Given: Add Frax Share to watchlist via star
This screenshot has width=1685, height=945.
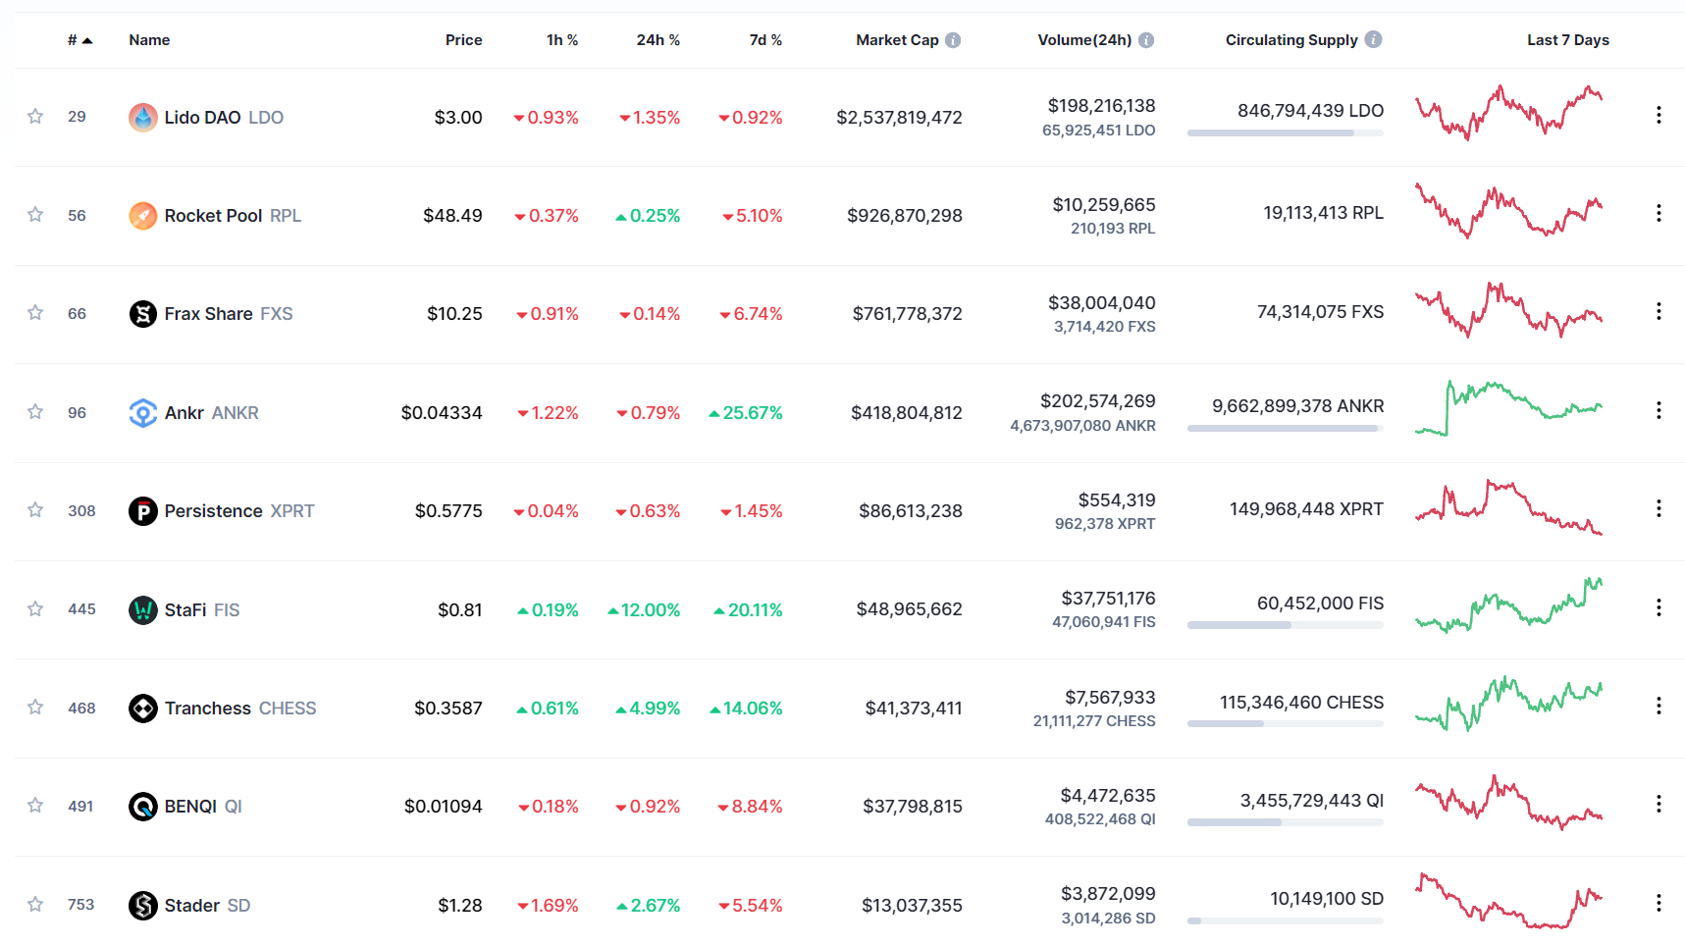Looking at the screenshot, I should point(35,313).
